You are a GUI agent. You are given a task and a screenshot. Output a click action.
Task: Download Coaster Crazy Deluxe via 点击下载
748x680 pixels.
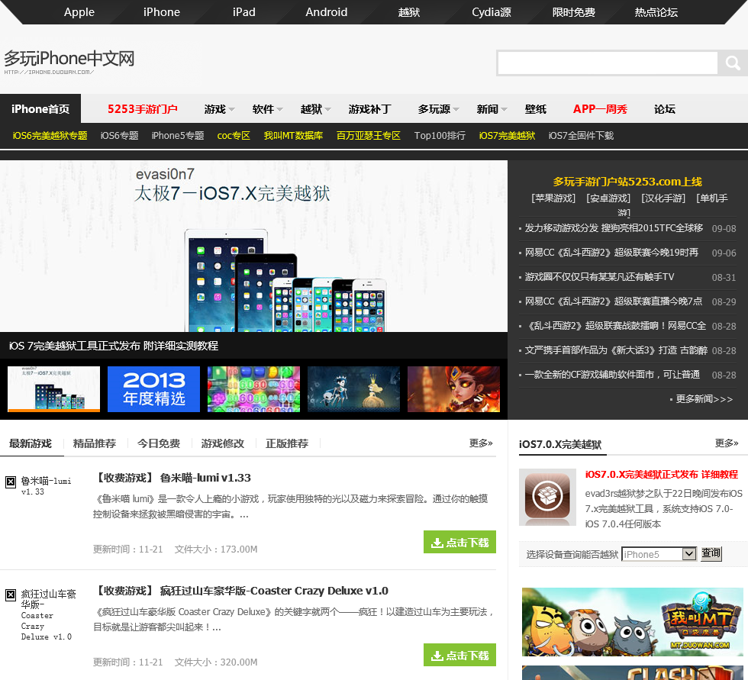pyautogui.click(x=459, y=656)
